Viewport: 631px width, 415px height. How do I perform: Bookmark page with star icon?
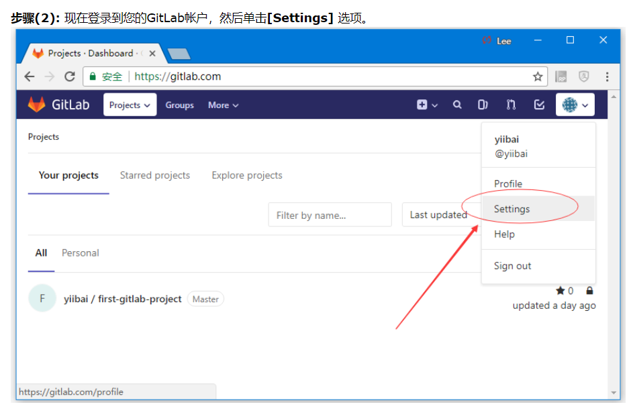tap(538, 77)
